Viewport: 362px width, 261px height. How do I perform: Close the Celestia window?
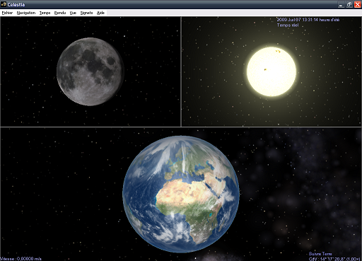tap(358, 4)
